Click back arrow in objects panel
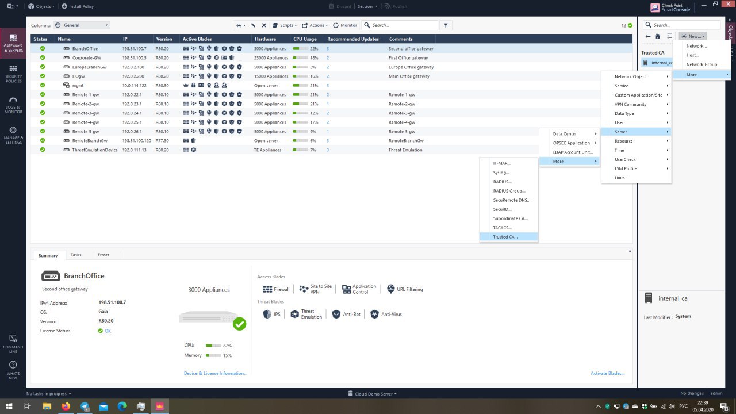Viewport: 736px width, 414px height. (648, 36)
